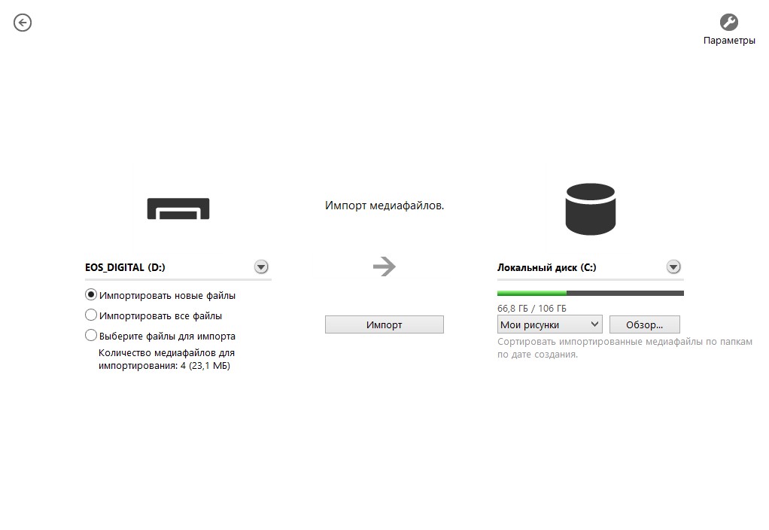This screenshot has height=530, width=769.
Task: Click the 'Параметры' text label
Action: pos(728,41)
